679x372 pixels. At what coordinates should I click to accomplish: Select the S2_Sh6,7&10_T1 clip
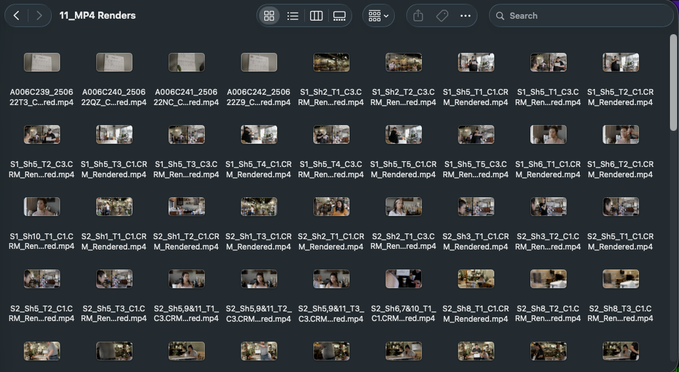coord(404,279)
